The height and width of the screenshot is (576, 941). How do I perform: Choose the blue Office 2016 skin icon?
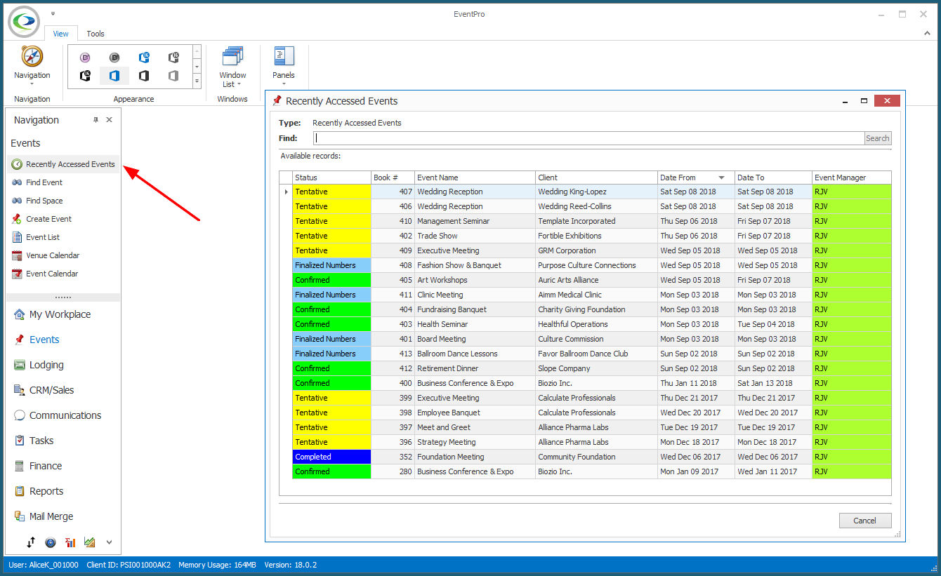tap(144, 58)
